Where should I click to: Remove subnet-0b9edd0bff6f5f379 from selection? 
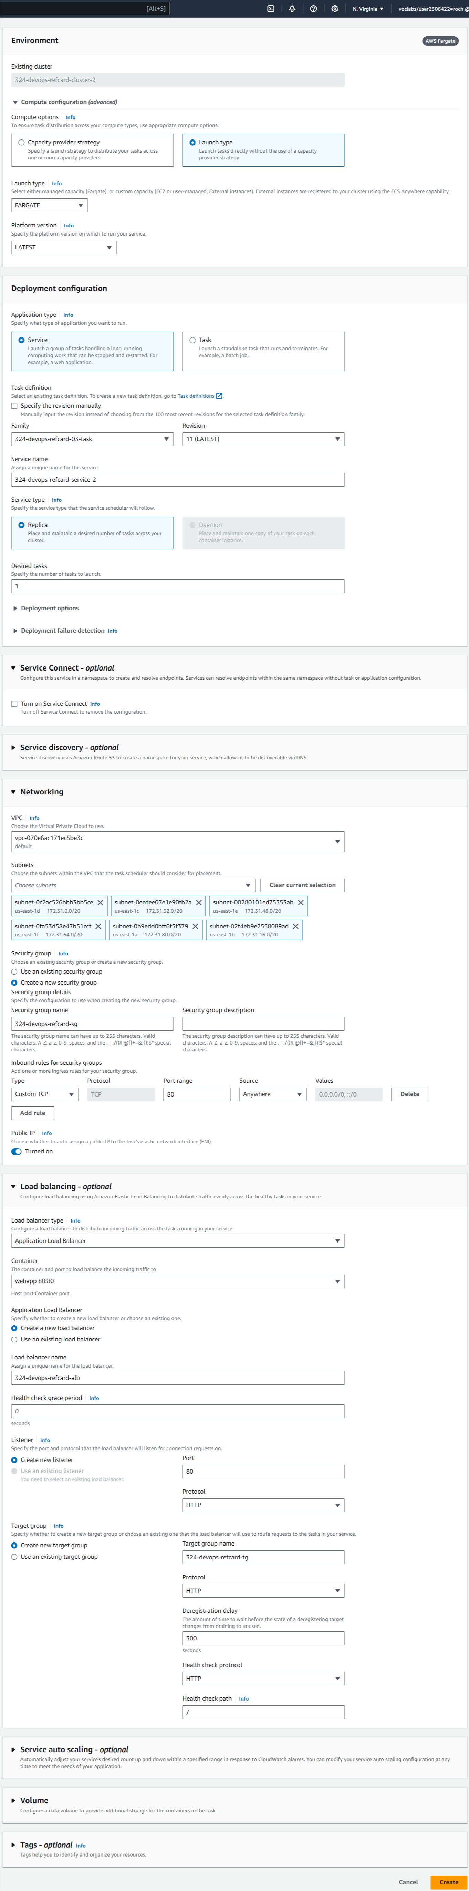click(x=195, y=926)
